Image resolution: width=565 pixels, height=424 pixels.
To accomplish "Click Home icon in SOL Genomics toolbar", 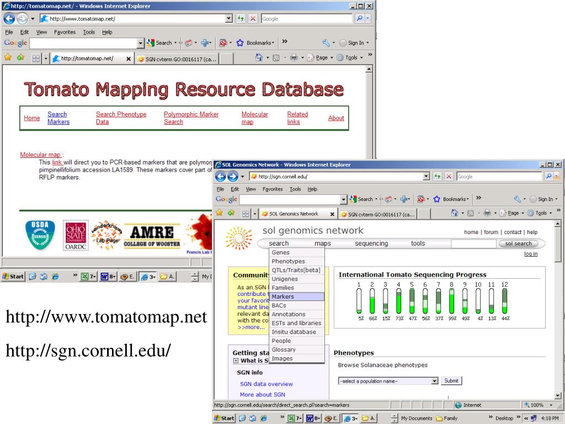I will (x=455, y=213).
